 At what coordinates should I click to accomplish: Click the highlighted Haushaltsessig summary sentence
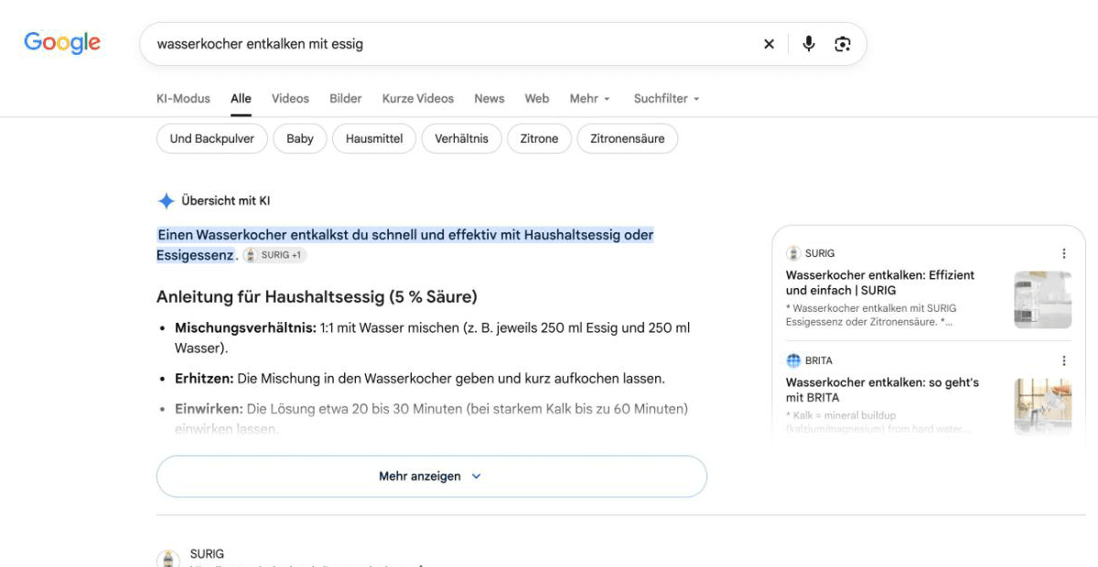point(404,245)
